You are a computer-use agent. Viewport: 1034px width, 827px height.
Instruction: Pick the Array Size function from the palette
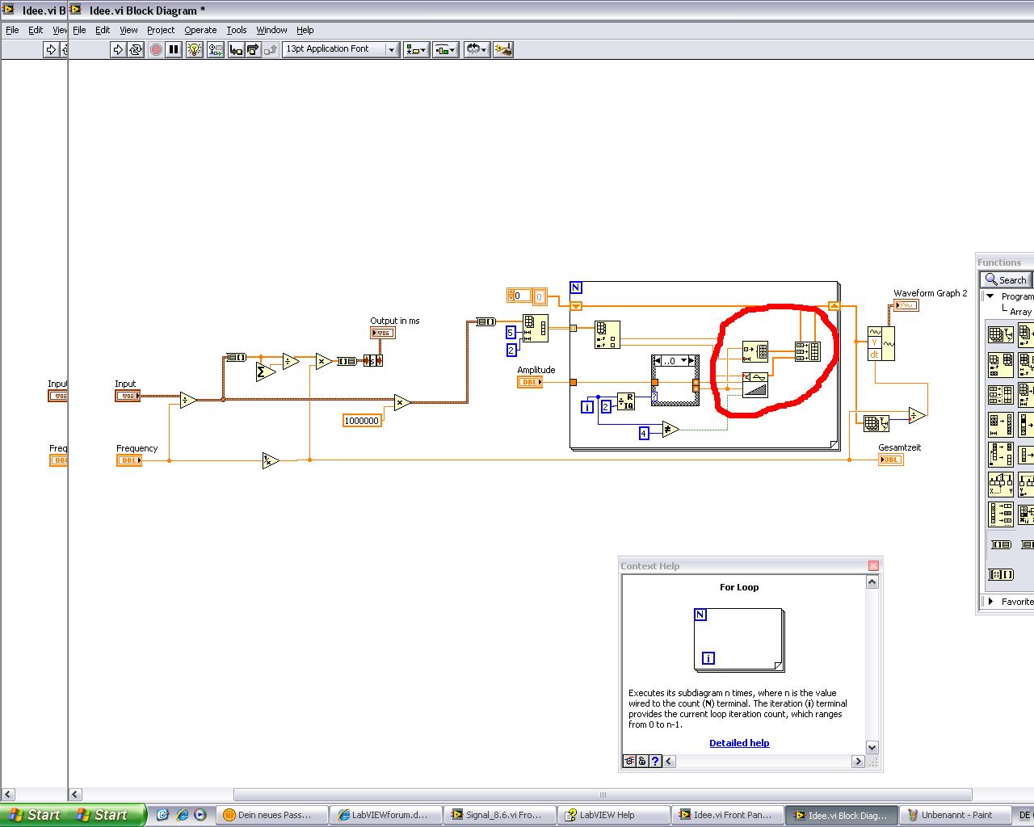1000,334
